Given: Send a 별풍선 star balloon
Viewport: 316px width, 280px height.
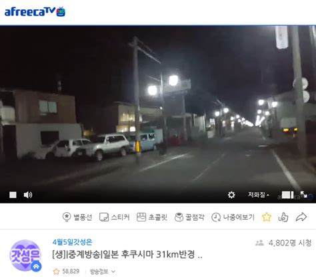Looking at the screenshot, I should click(x=77, y=217).
